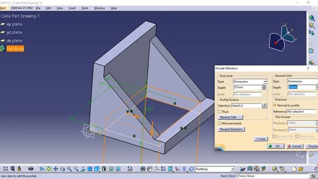Click the Capture camera icon

(31, 169)
